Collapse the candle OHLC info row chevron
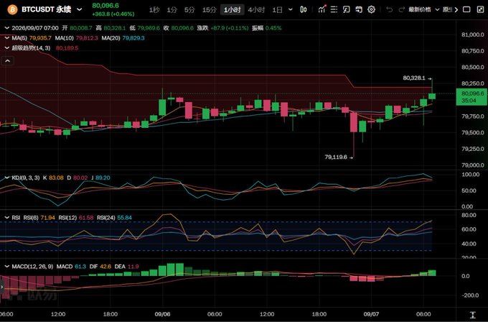Viewport: 488px width, 322px height. pyautogui.click(x=7, y=28)
